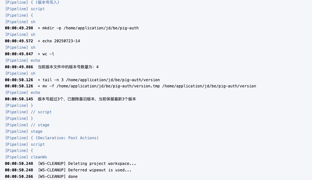Screen dimensions: 312x180
Task: Click the mv -f version.tmp command line
Action: pyautogui.click(x=147, y=86)
